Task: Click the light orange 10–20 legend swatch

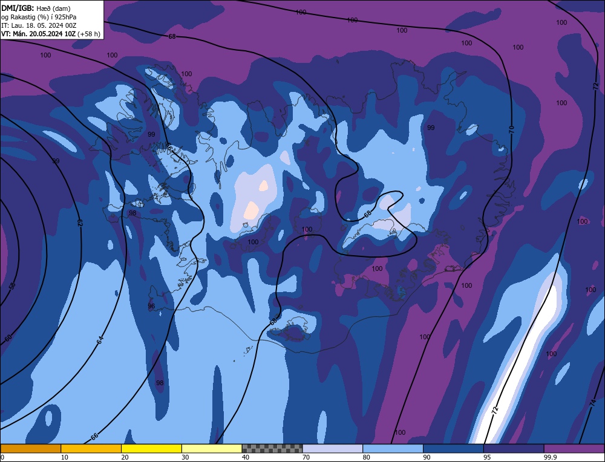Action: [x=91, y=448]
